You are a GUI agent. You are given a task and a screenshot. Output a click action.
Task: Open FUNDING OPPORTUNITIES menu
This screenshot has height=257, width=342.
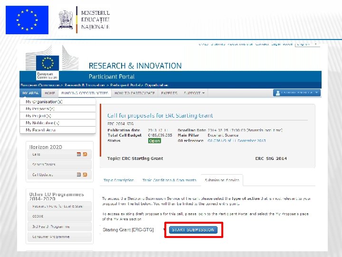(85, 93)
